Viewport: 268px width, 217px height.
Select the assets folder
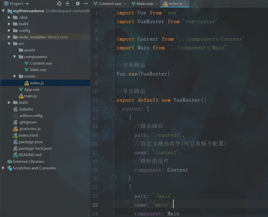click(29, 50)
